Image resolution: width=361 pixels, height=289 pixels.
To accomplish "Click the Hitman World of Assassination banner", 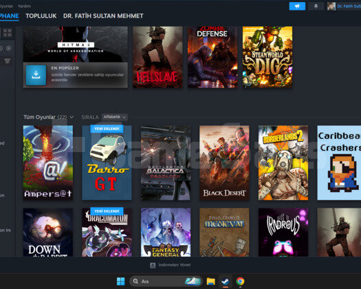I will coord(76,44).
